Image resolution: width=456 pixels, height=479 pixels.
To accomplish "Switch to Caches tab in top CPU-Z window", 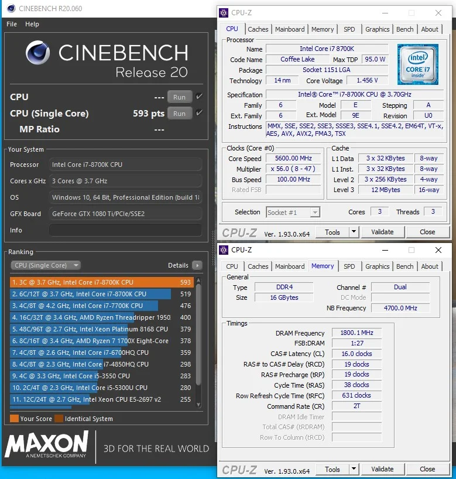I will coord(258,29).
